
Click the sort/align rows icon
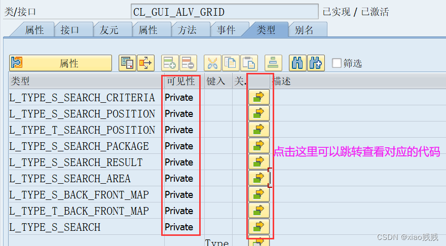[273, 63]
